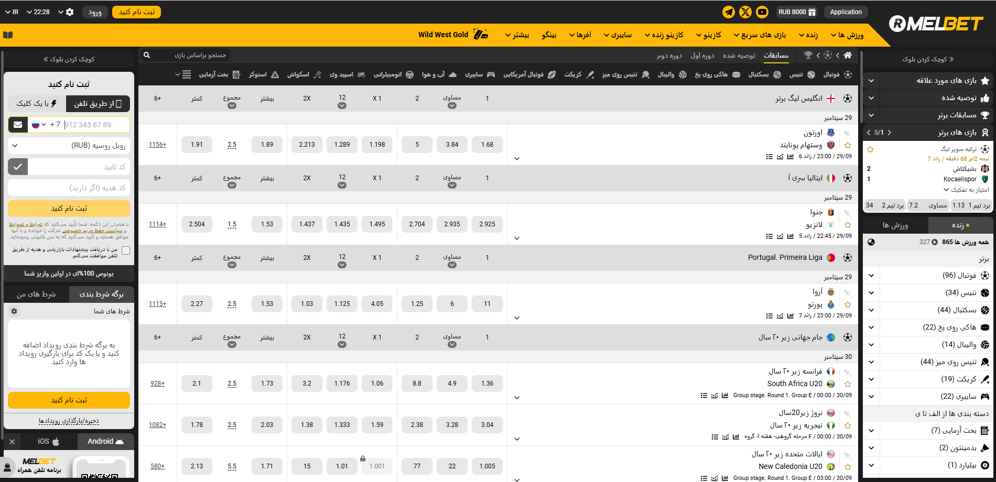The image size is (996, 482).
Task: Open the YouTube channel icon
Action: (762, 12)
